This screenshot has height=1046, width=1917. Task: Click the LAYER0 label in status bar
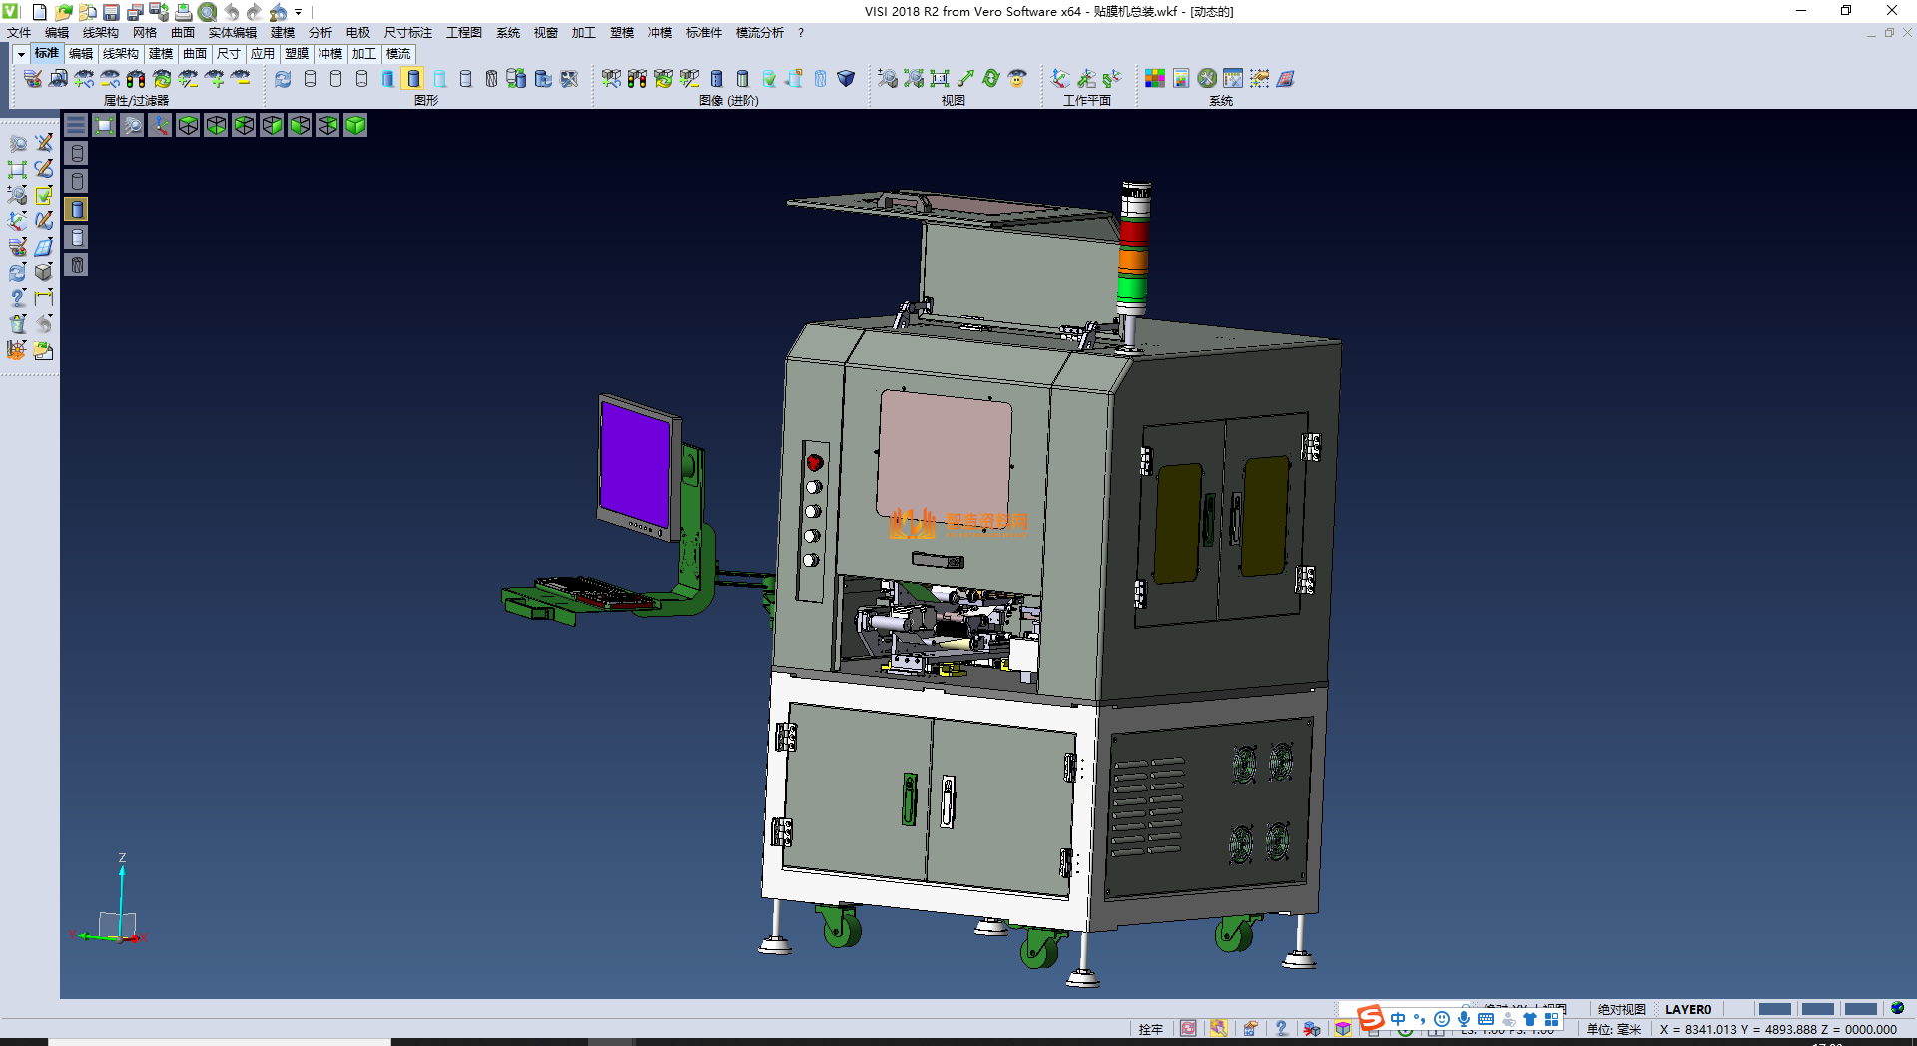click(x=1687, y=1009)
